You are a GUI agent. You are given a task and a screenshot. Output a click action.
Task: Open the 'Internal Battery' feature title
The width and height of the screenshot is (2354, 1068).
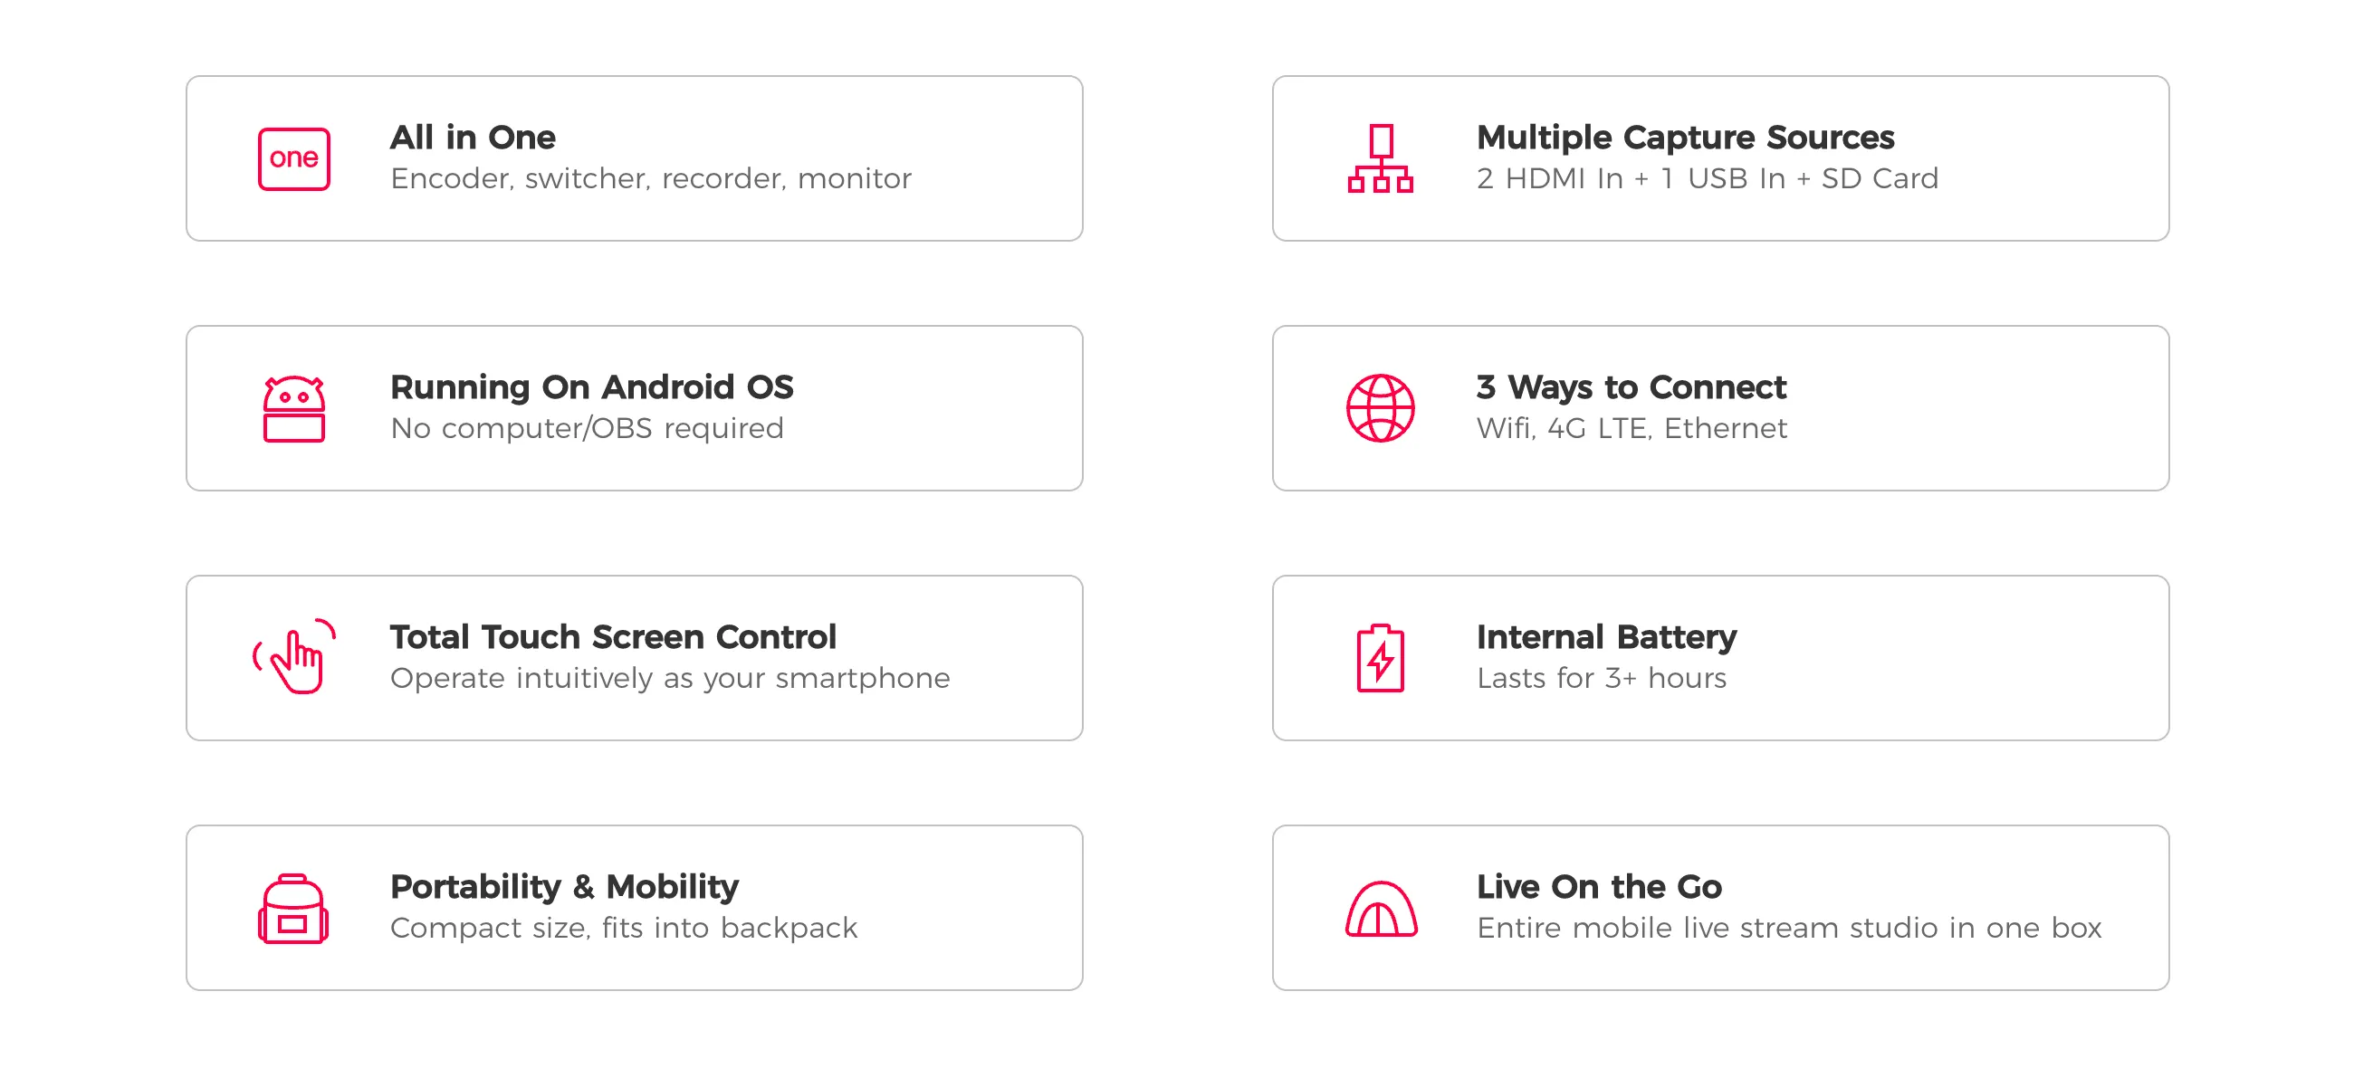point(1606,637)
